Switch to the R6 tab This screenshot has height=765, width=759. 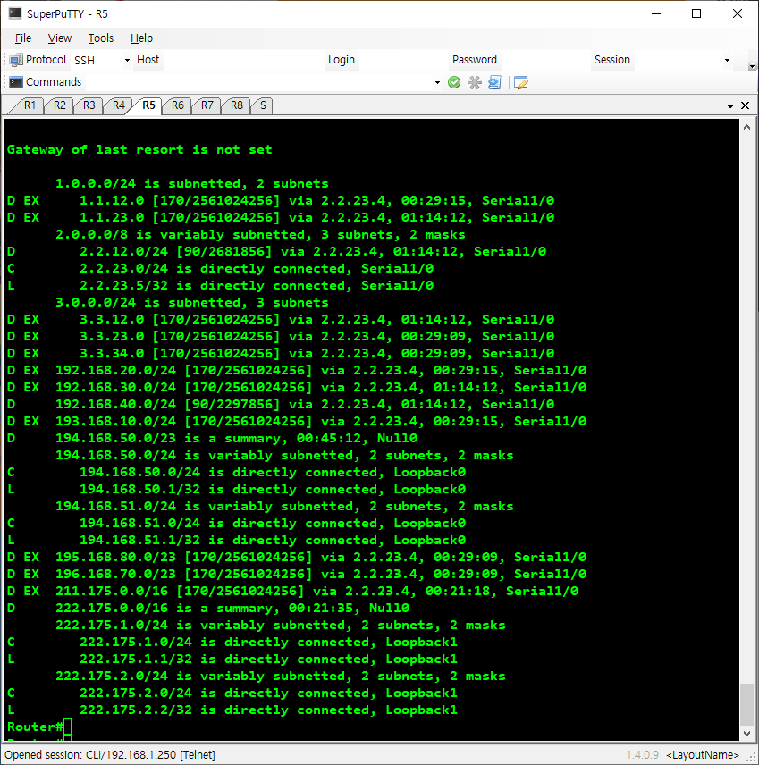[178, 105]
